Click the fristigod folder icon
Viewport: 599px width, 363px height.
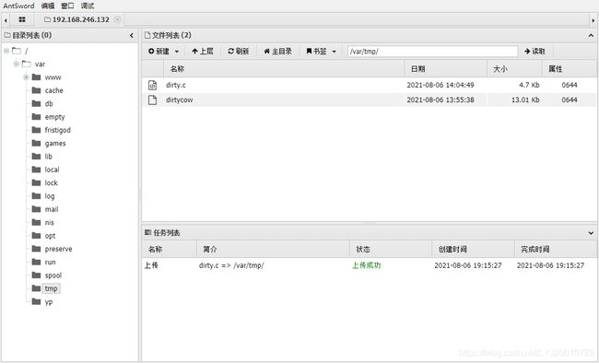pos(36,130)
